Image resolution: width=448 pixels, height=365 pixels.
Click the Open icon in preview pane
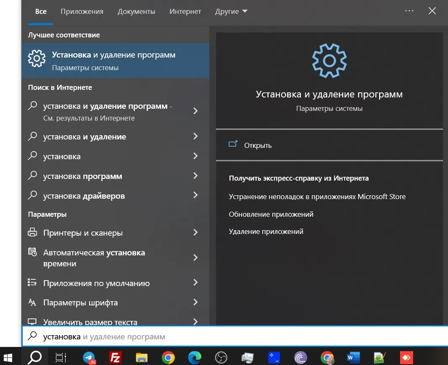pyautogui.click(x=233, y=144)
